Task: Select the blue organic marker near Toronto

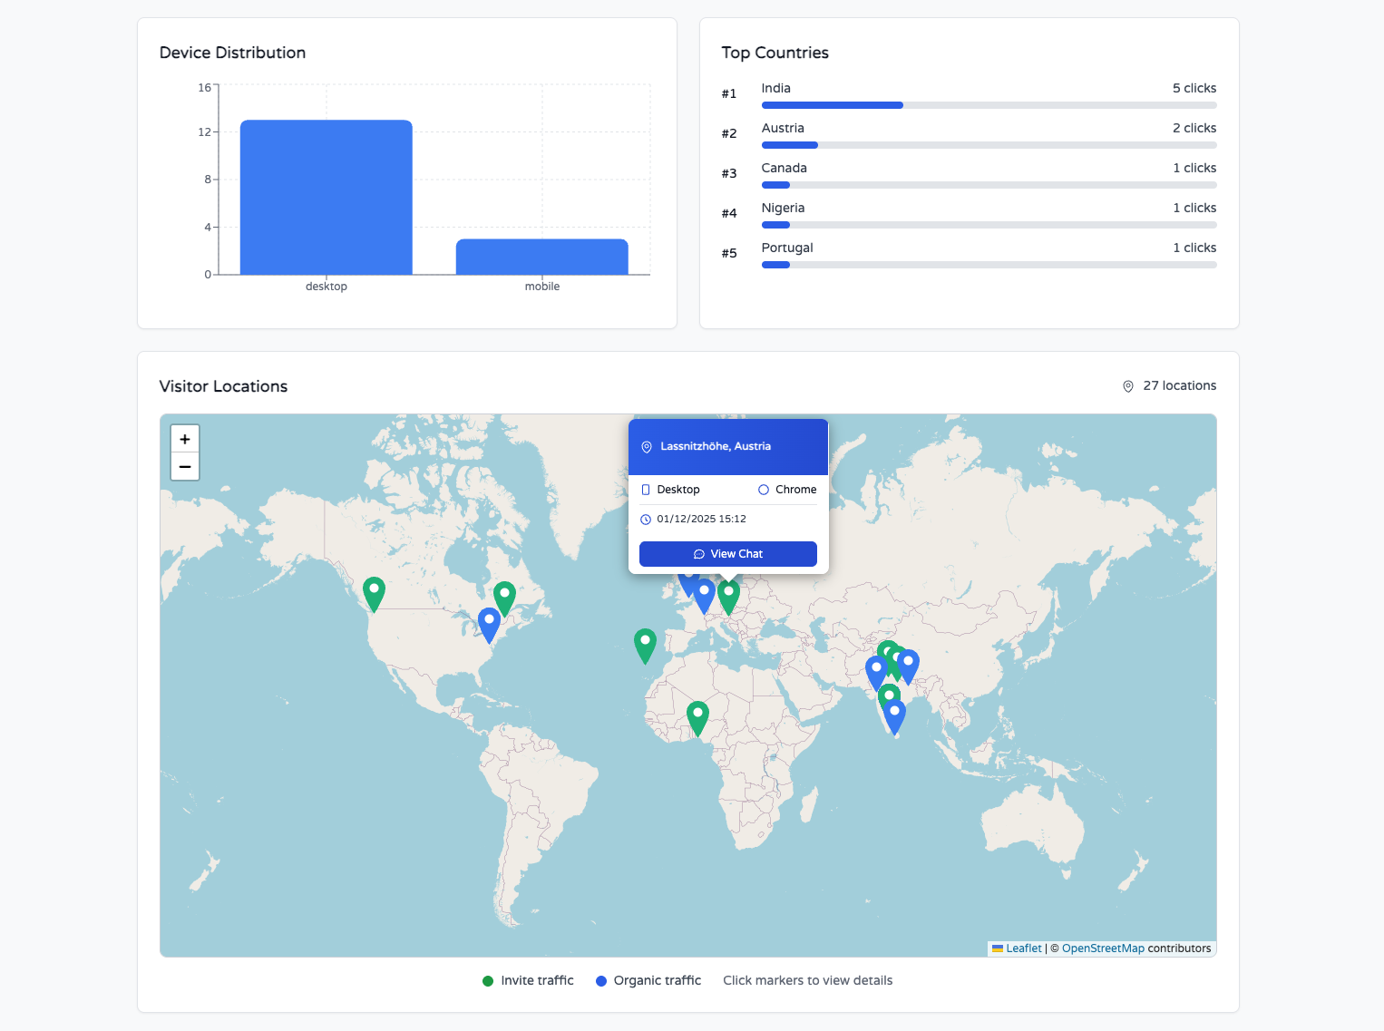Action: 489,619
